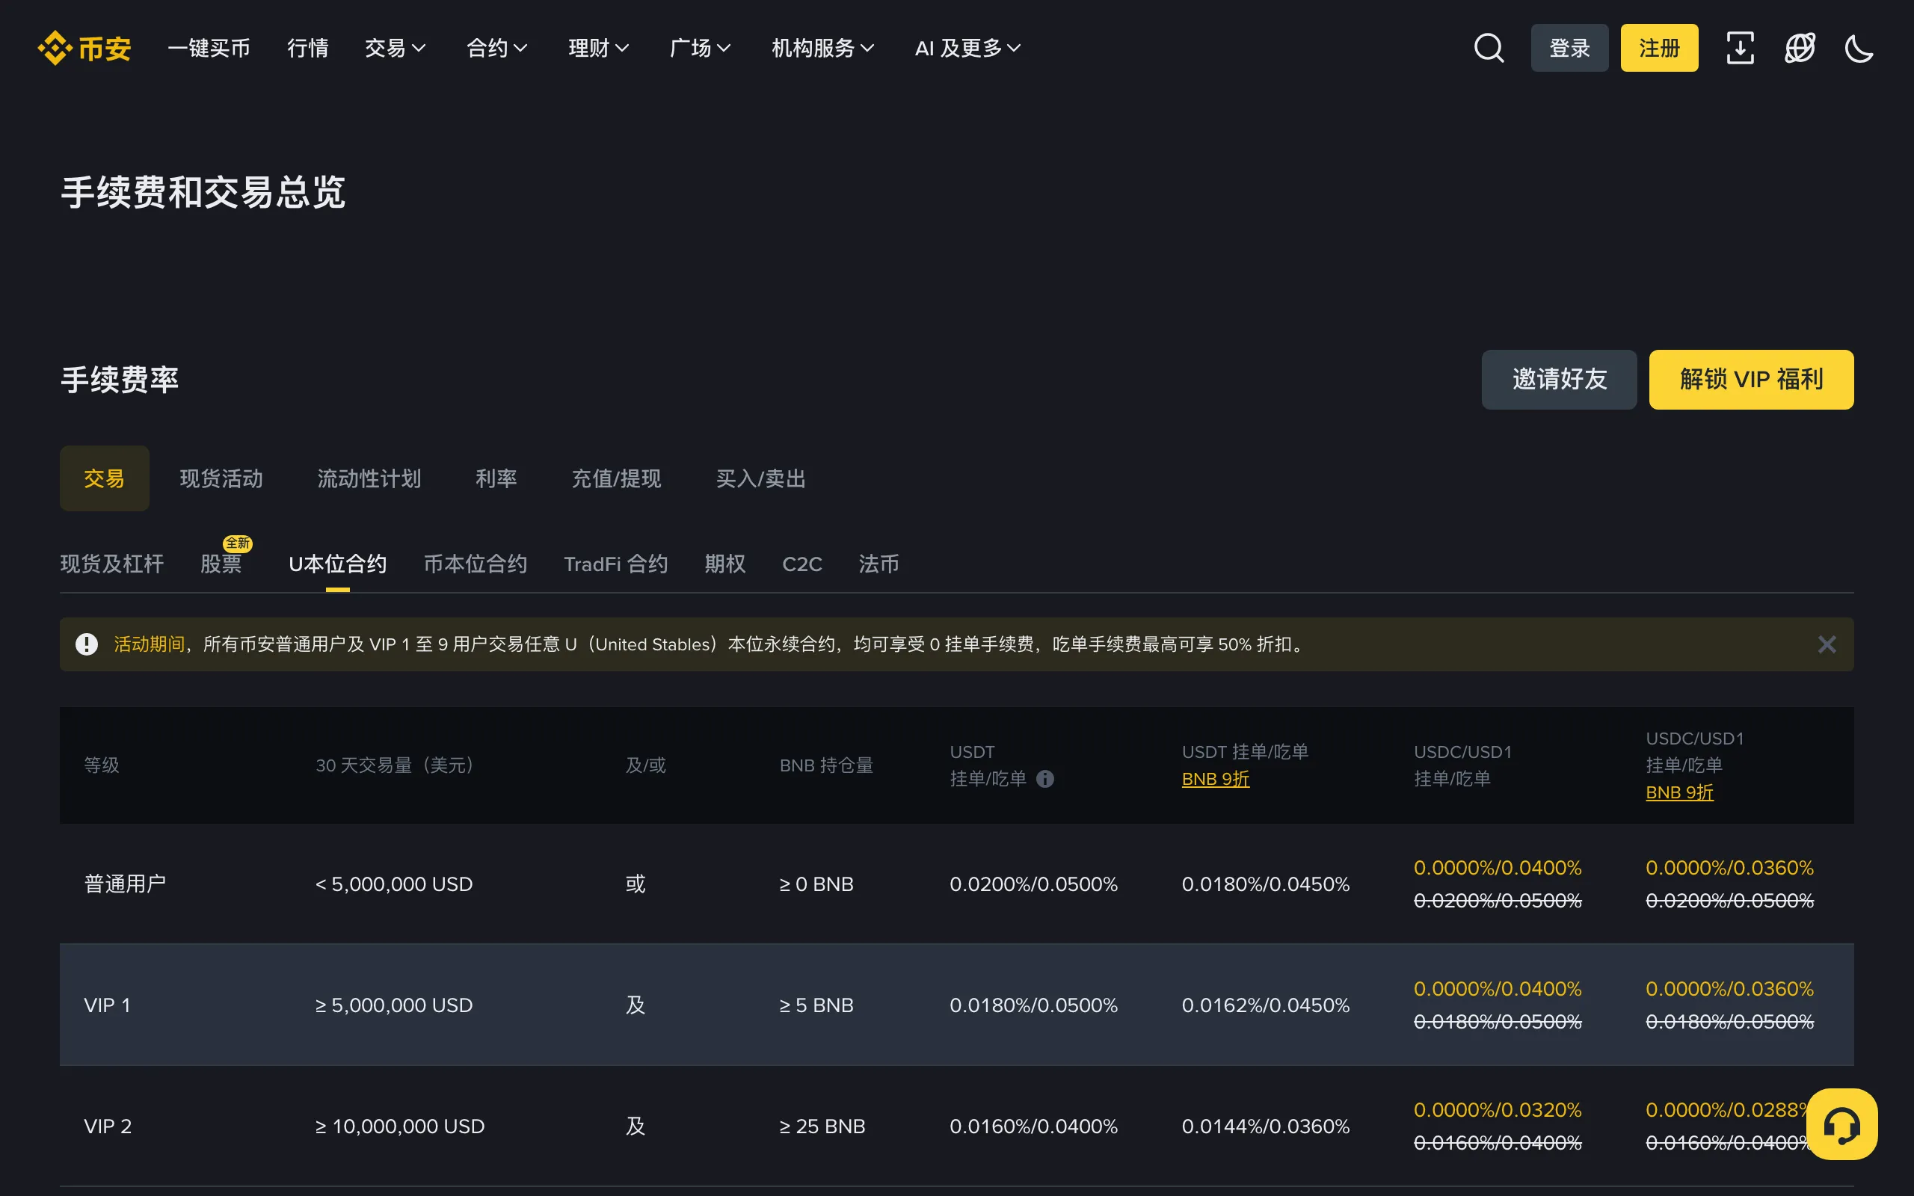Dismiss the activity notice banner
This screenshot has width=1914, height=1196.
[1827, 644]
